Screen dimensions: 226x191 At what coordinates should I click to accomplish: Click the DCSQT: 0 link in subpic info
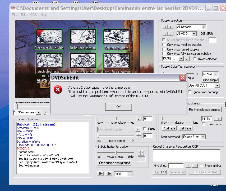pos(23,148)
